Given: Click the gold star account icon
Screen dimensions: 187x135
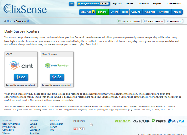Looking at the screenshot, I should pos(79,4).
